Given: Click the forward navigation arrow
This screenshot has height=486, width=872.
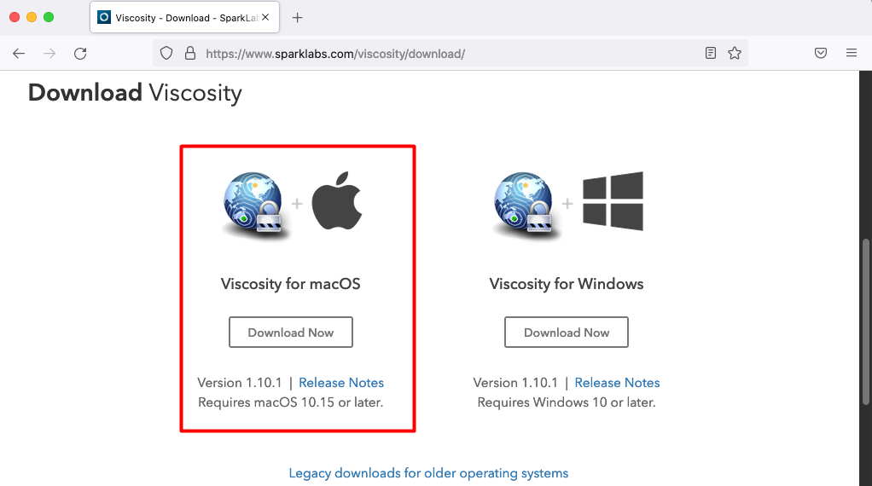Looking at the screenshot, I should [x=49, y=54].
